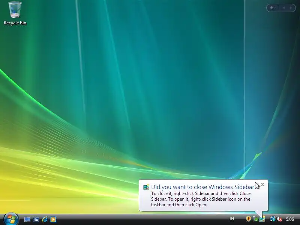
Task: Click the Windows Security Alerts shield icon
Action: pos(248,219)
